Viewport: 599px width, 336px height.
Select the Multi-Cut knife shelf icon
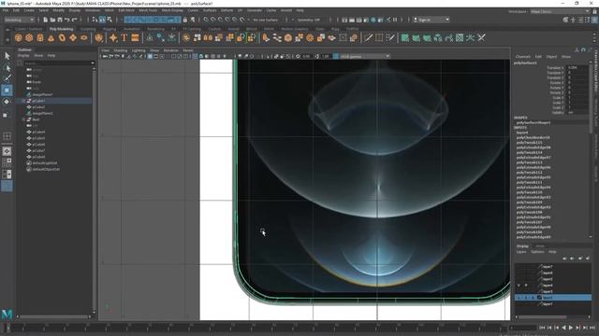368,37
